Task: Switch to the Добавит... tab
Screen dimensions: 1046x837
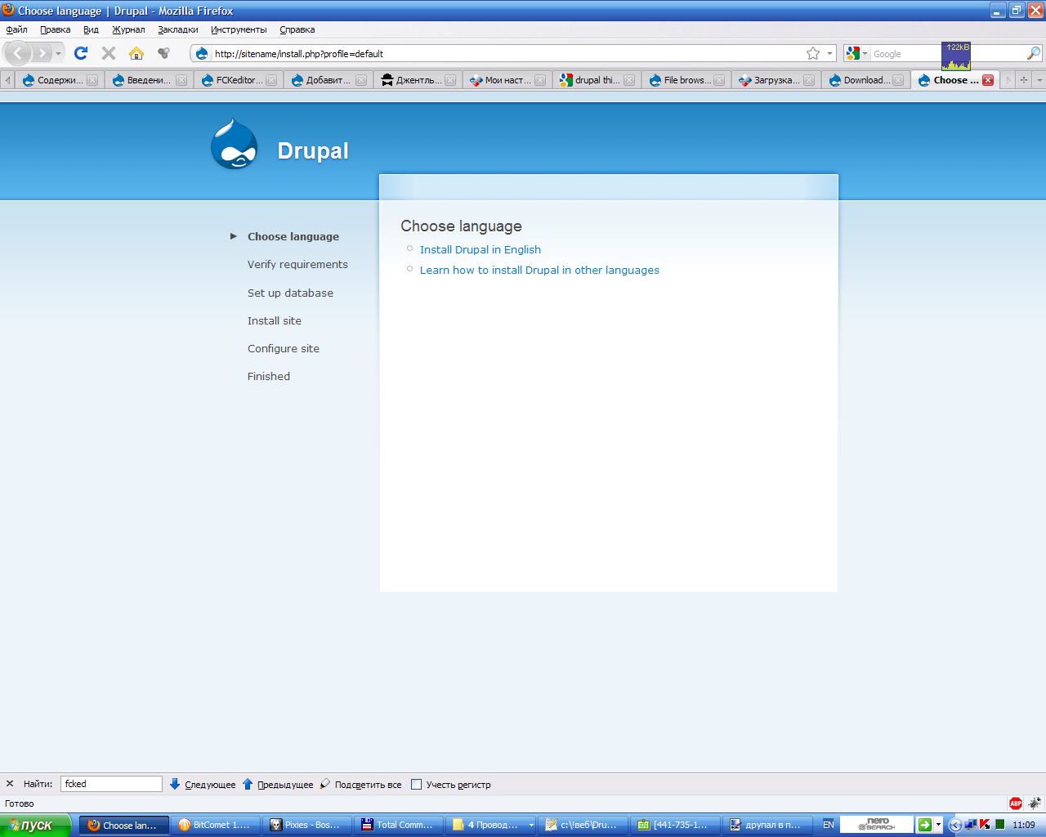Action: pos(328,80)
